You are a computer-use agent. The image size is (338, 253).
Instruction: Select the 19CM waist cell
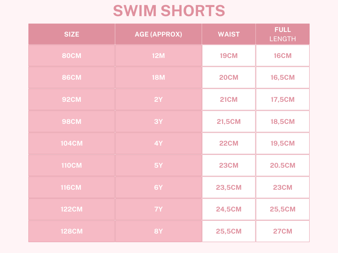click(x=229, y=56)
